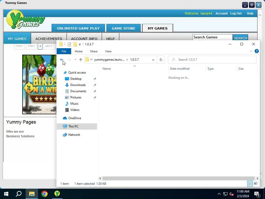
Task: Open the recent locations dropdown arrow
Action: [x=75, y=60]
